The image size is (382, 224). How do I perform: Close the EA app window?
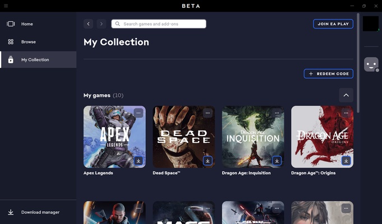pos(376,6)
